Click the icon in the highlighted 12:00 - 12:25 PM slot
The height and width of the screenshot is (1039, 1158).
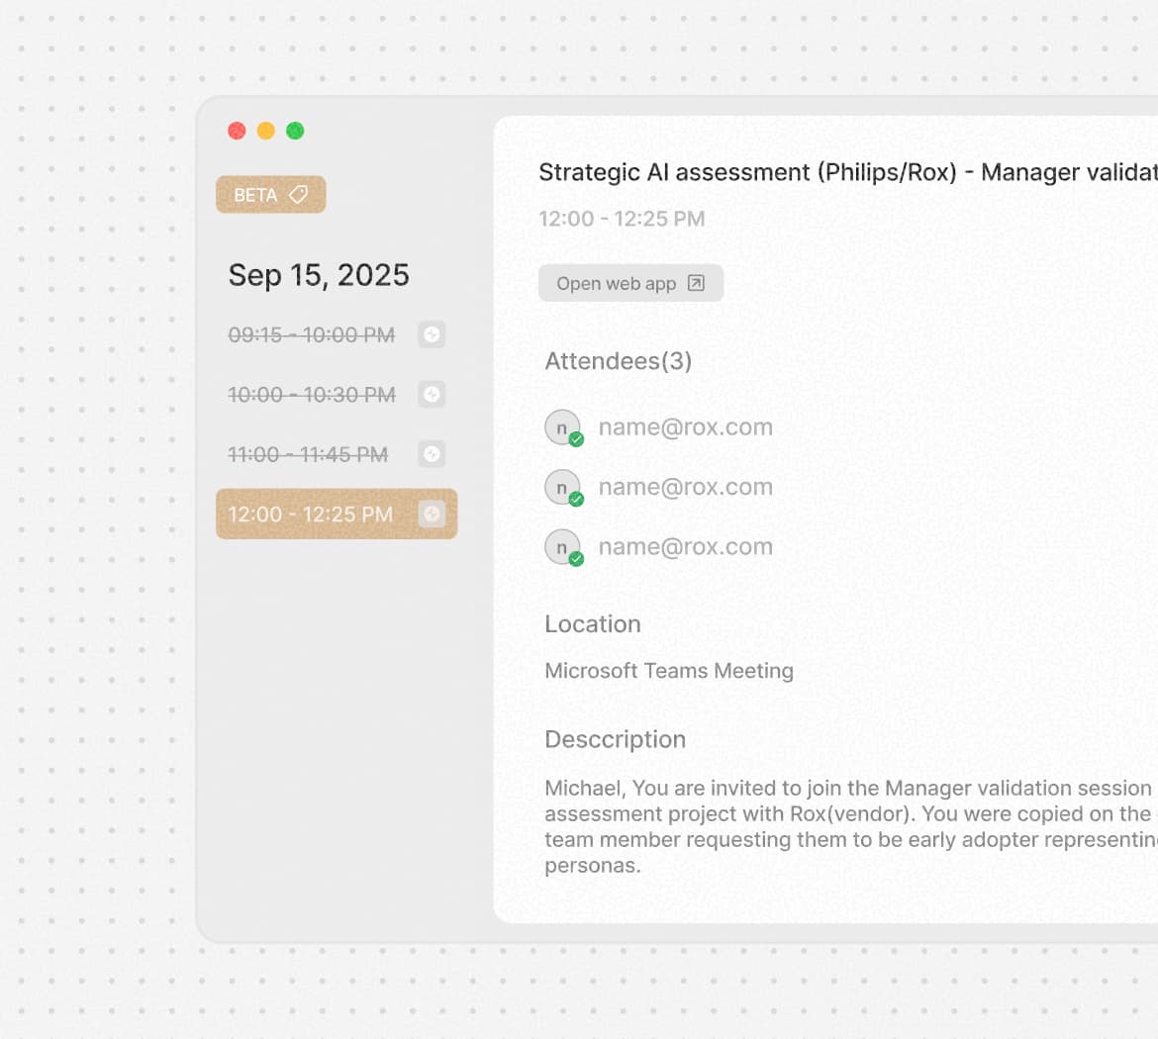coord(432,514)
